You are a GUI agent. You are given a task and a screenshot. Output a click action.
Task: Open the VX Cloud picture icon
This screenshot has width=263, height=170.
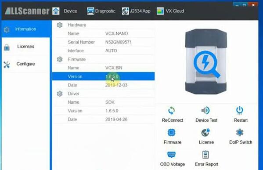(160, 11)
